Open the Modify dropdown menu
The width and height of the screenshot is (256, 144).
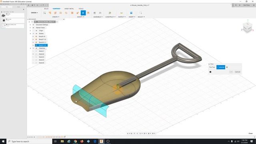81,17
